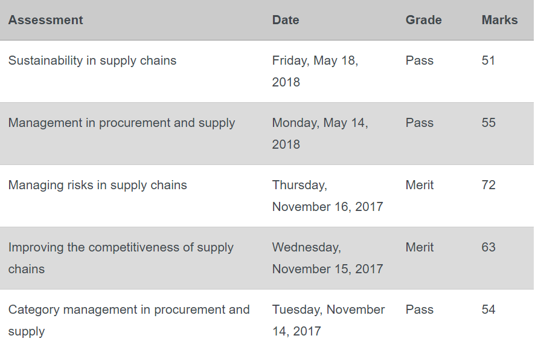535x350 pixels.
Task: Click the Marks column header
Action: pos(499,20)
